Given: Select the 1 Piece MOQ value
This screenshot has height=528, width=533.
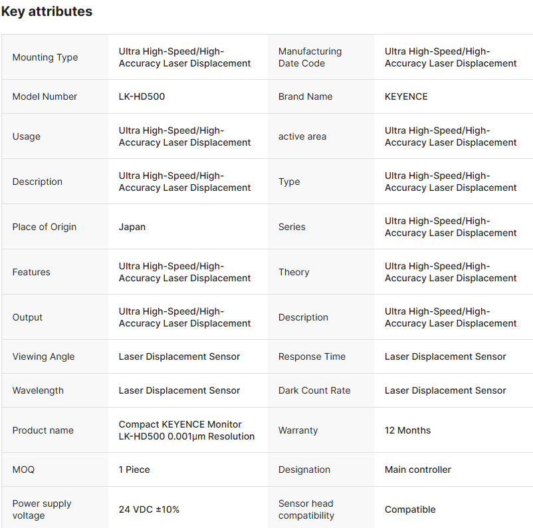Looking at the screenshot, I should coord(134,469).
